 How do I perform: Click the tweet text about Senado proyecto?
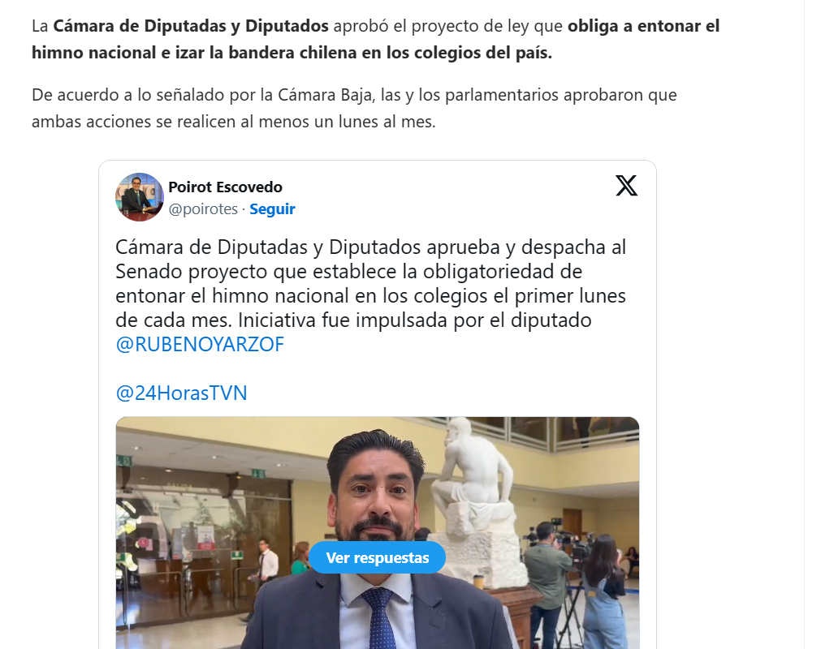(x=370, y=283)
